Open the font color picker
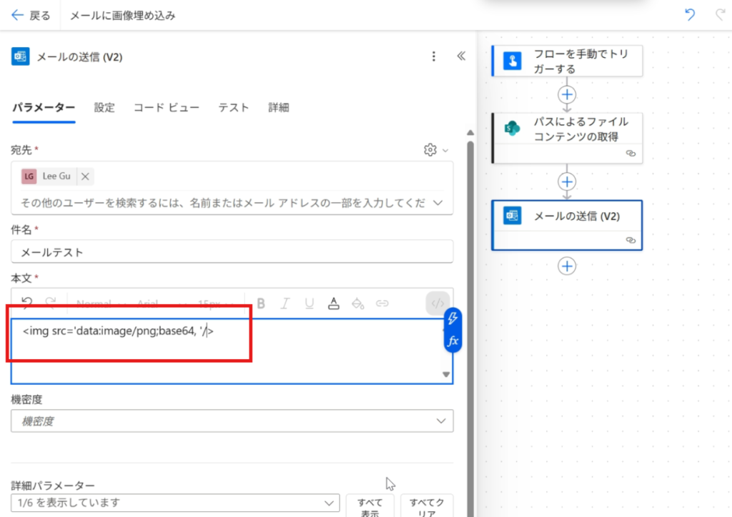732x517 pixels. point(333,303)
